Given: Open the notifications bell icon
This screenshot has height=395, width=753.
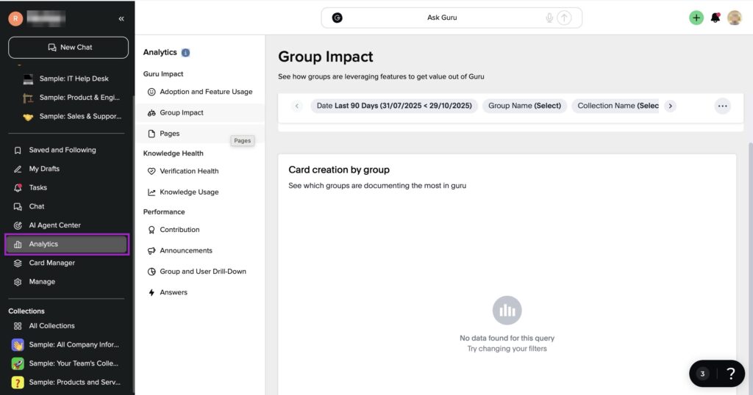Looking at the screenshot, I should [x=715, y=18].
